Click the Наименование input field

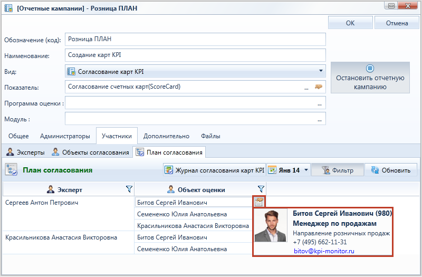[x=195, y=55]
